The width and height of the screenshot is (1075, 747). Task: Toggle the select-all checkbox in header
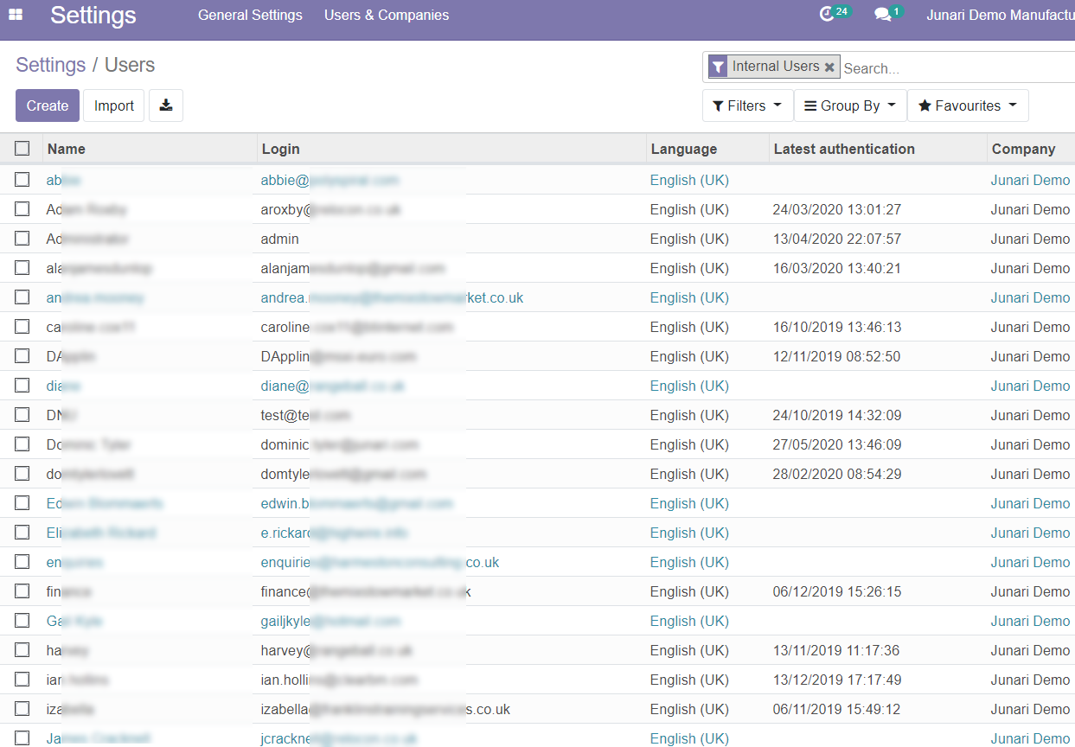tap(22, 149)
